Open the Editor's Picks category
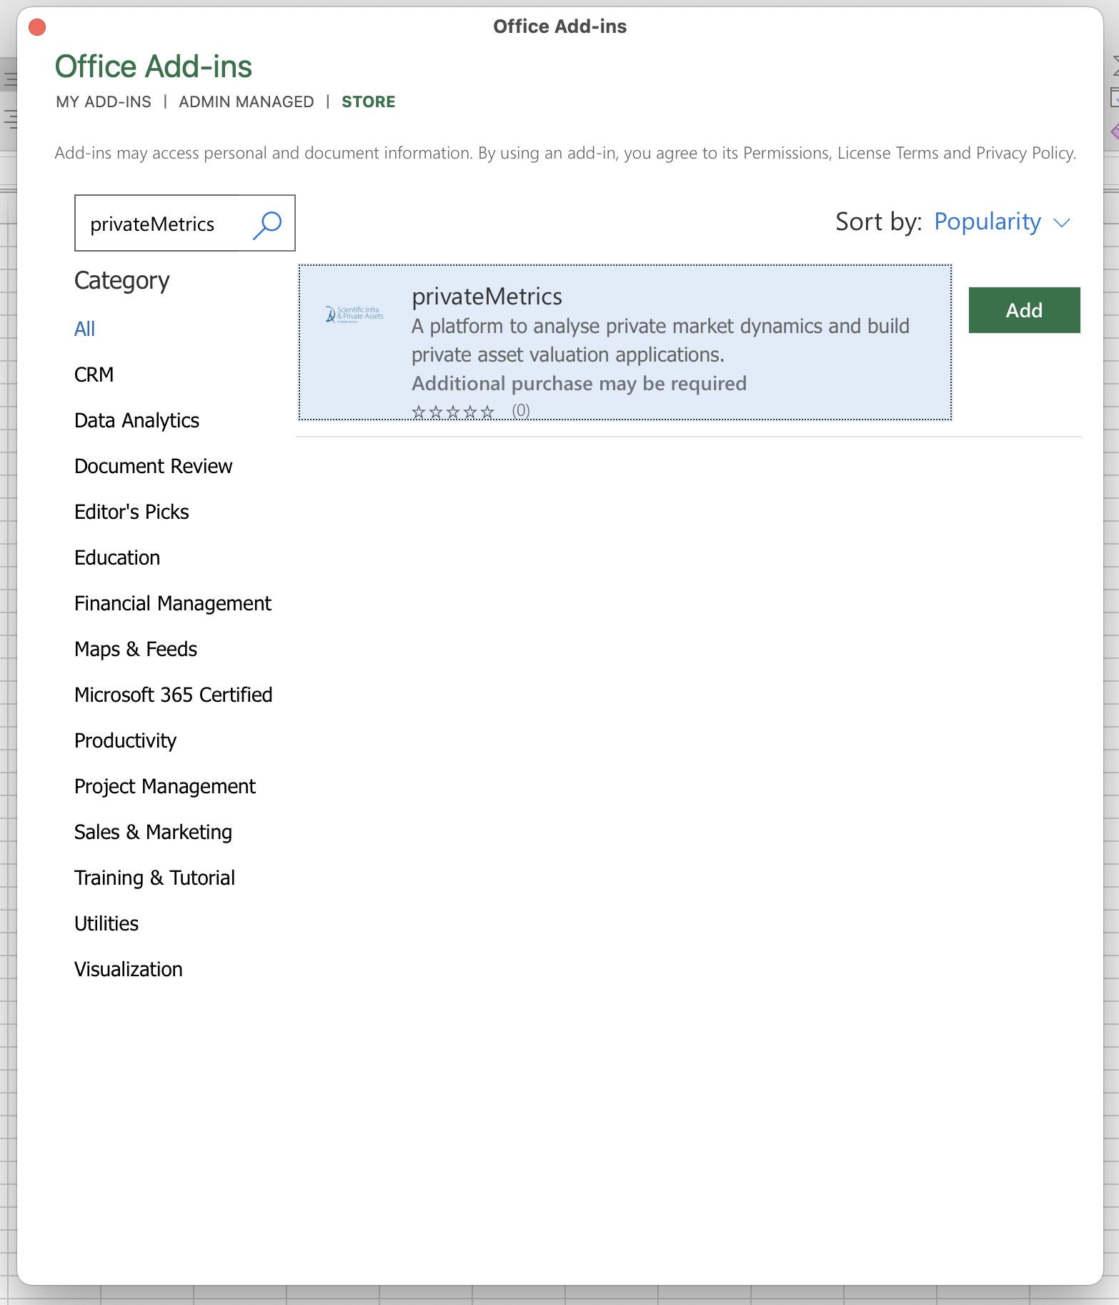 coord(131,512)
